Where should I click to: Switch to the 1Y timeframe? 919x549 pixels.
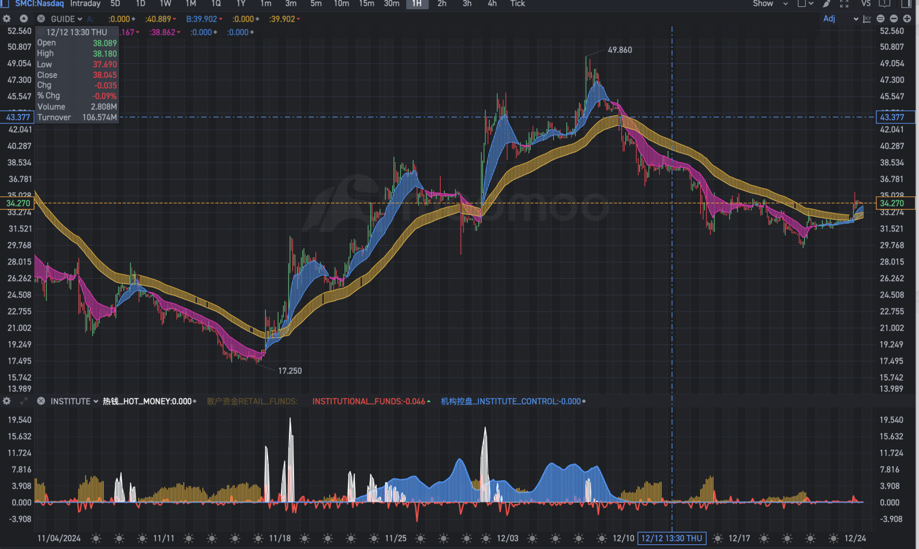[x=241, y=3]
